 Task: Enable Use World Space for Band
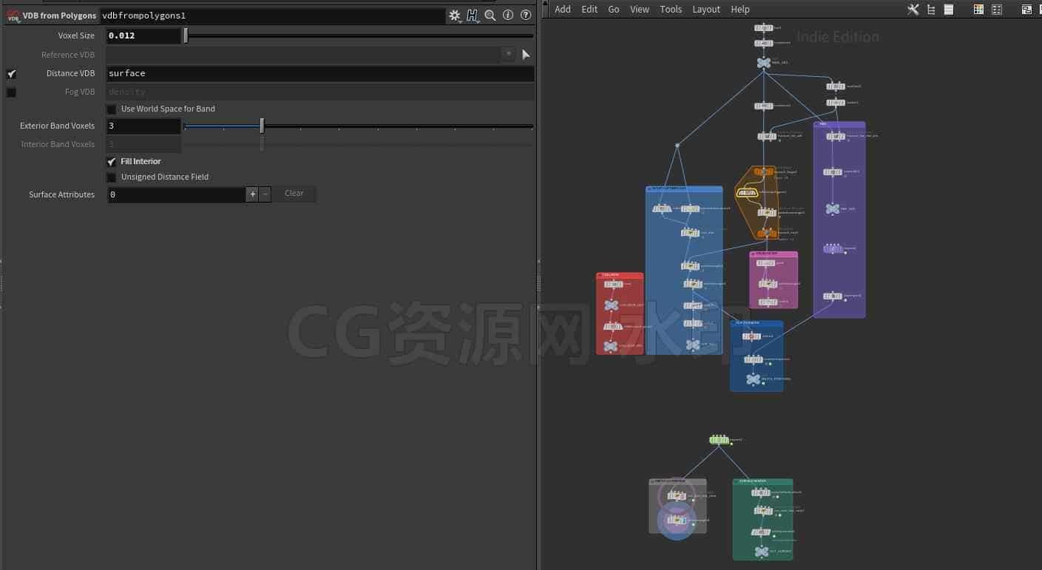click(x=112, y=109)
